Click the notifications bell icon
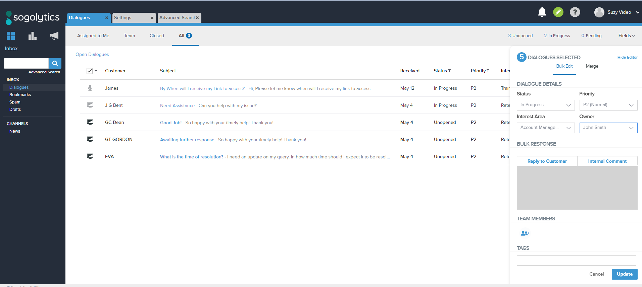This screenshot has height=287, width=642. tap(542, 12)
